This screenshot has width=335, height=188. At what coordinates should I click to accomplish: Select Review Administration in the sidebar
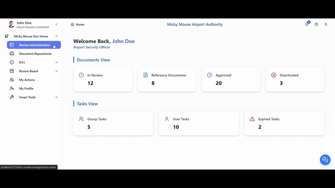tap(34, 45)
